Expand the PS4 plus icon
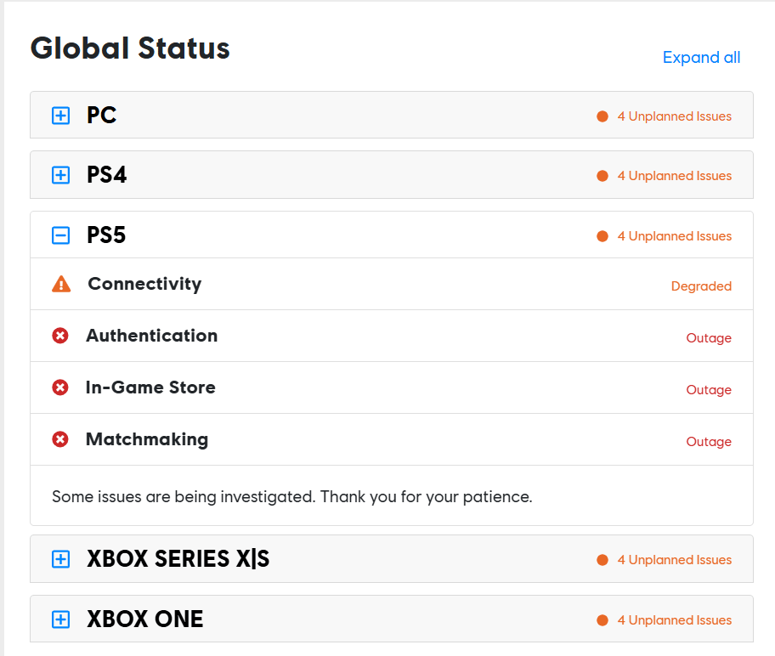Viewport: 775px width, 656px height. click(x=60, y=176)
